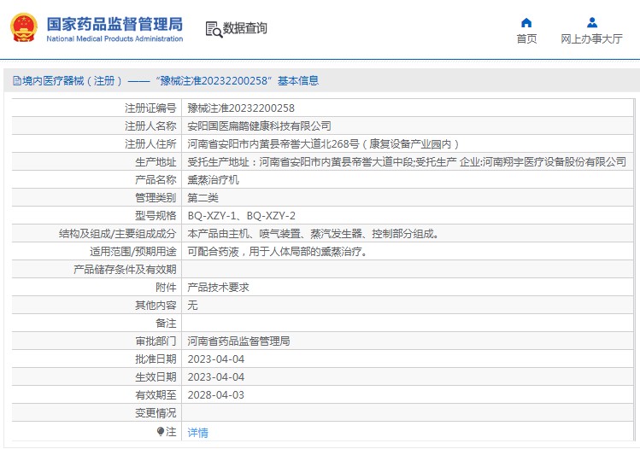640x449 pixels.
Task: Click the 生产地址 label
Action: click(x=156, y=162)
